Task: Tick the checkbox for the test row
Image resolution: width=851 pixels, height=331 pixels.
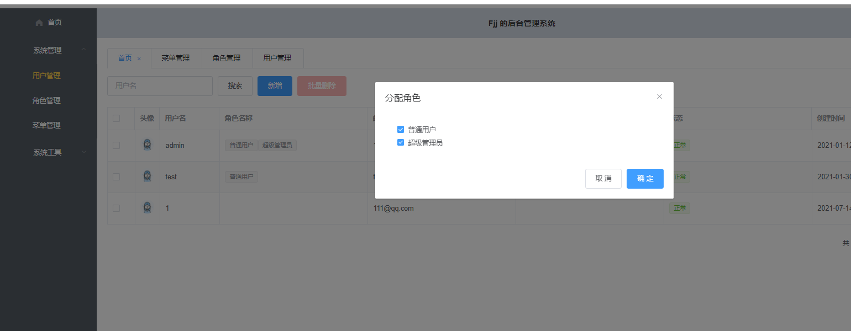Action: tap(116, 177)
